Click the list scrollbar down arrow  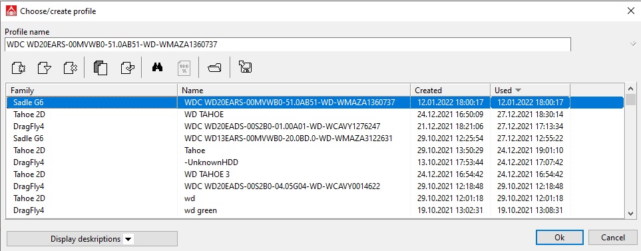pos(631,213)
